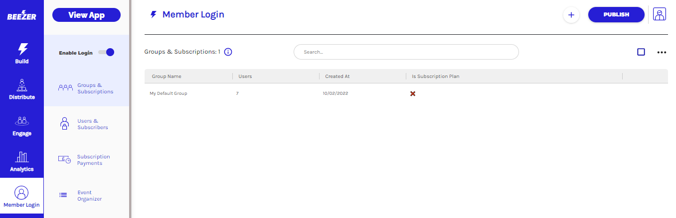Click the plus add button
This screenshot has height=218, width=676.
(571, 15)
